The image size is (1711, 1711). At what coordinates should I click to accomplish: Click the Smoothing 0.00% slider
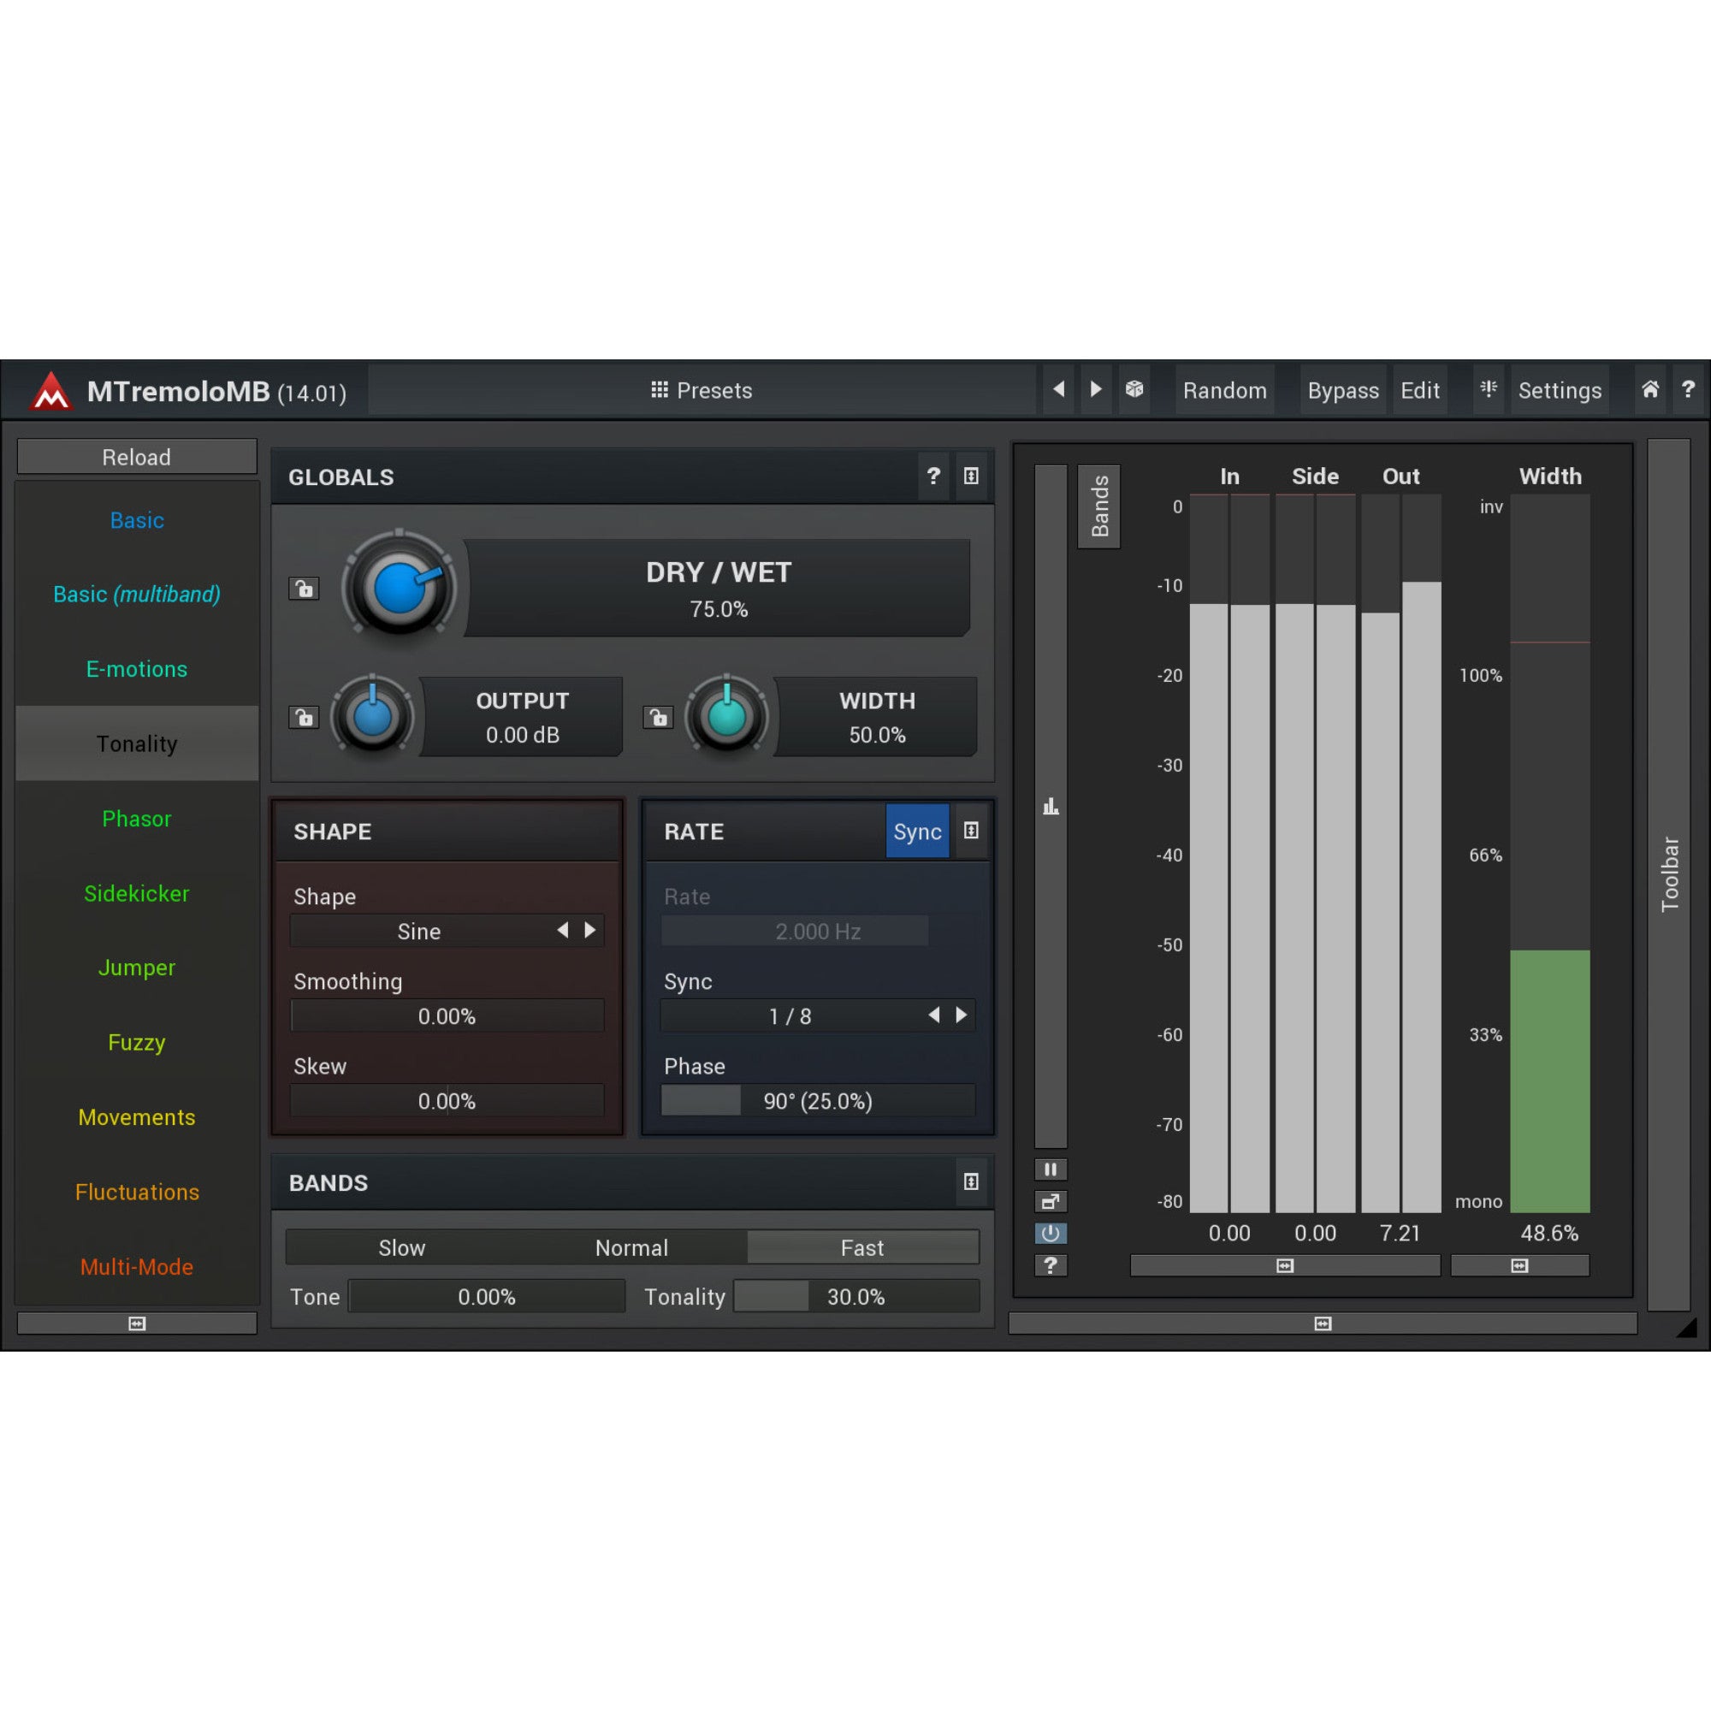pyautogui.click(x=447, y=1015)
